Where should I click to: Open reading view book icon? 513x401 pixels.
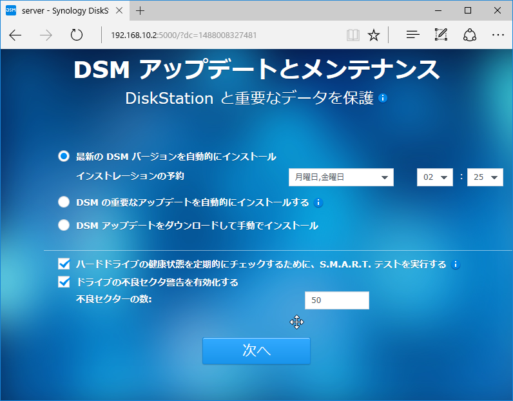coord(353,35)
